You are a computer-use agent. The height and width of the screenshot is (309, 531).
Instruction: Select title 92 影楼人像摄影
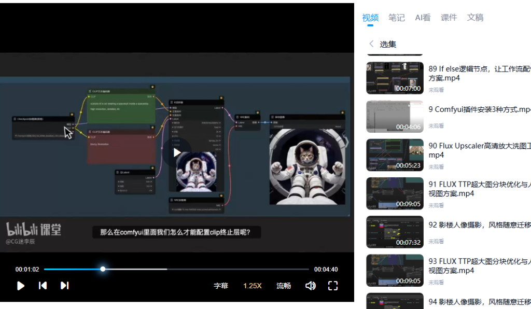tap(480, 225)
